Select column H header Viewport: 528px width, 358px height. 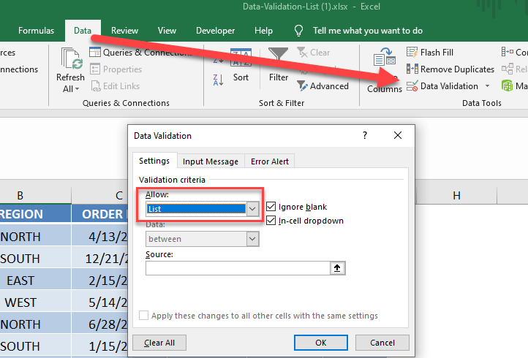pos(456,196)
